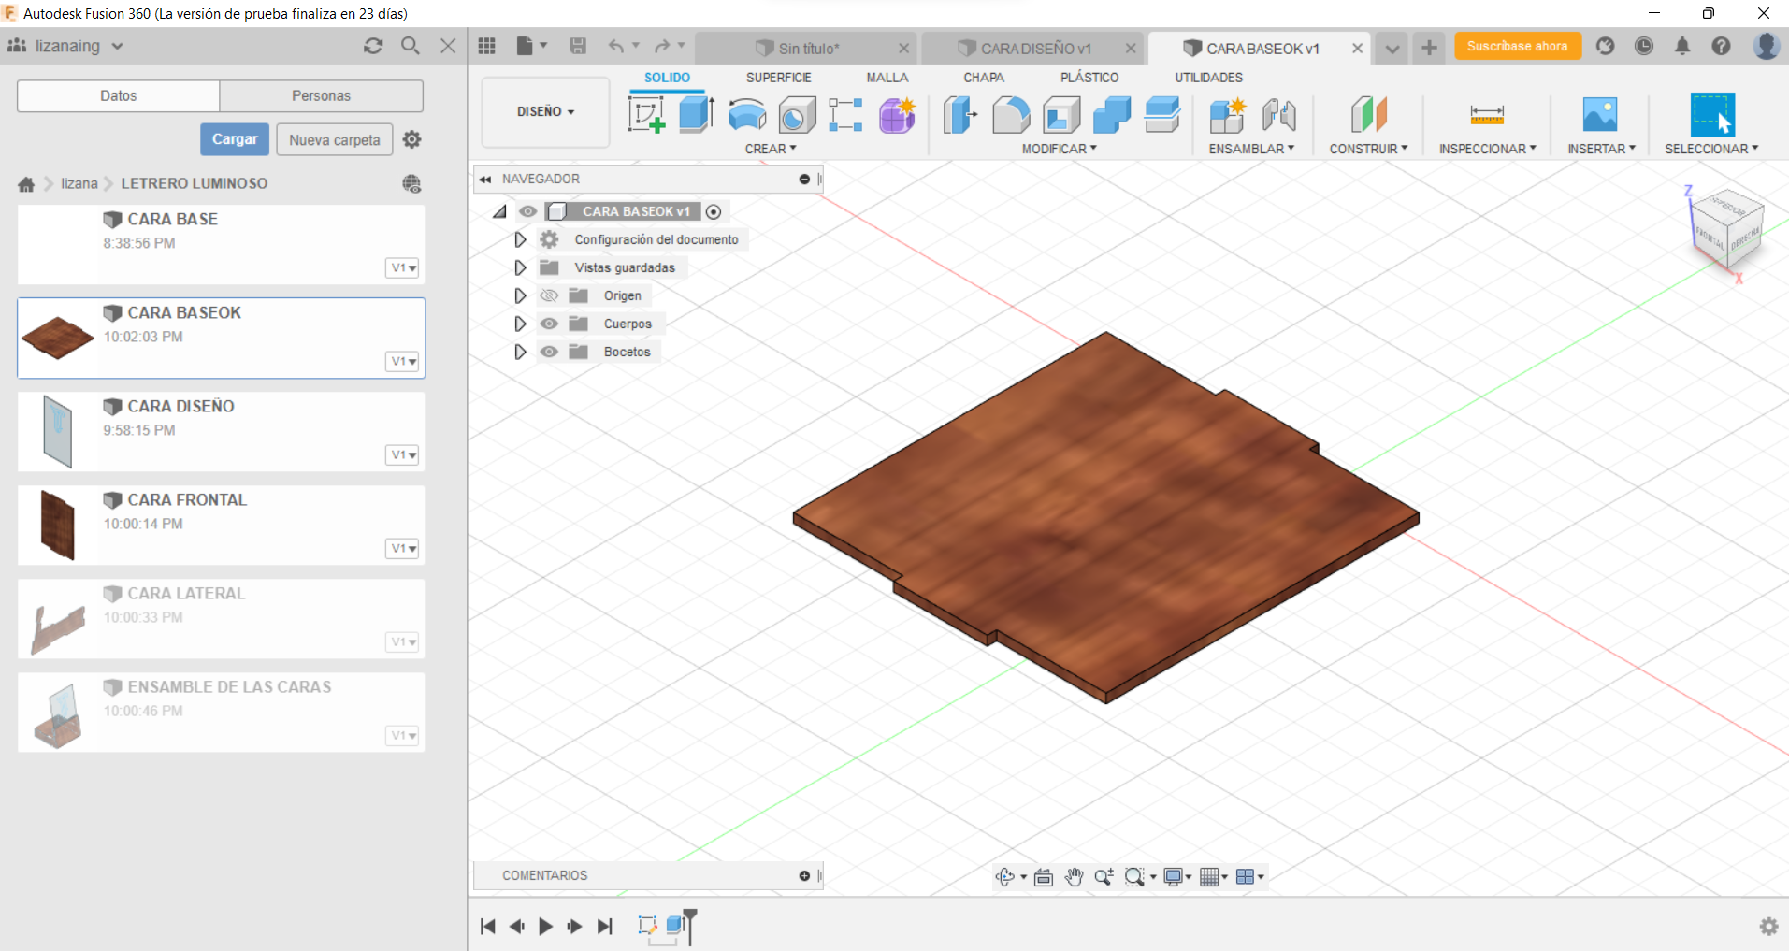Click the Nueva carpeta button
This screenshot has height=951, width=1789.
click(x=334, y=139)
